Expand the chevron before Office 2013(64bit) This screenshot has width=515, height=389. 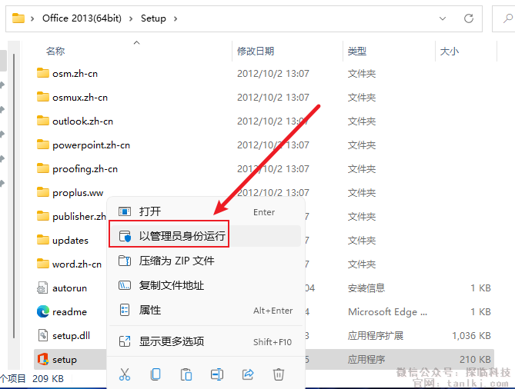[32, 18]
